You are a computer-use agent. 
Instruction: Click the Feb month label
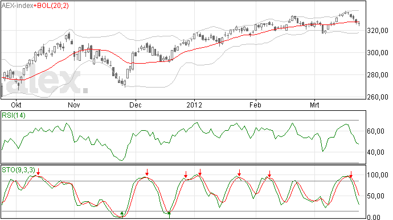pyautogui.click(x=255, y=105)
